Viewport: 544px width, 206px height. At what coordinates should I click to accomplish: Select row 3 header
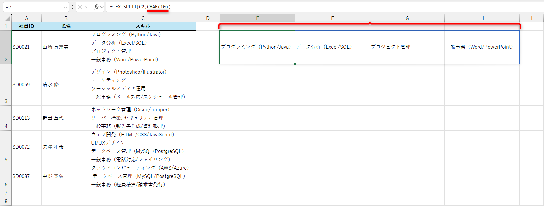coord(6,85)
